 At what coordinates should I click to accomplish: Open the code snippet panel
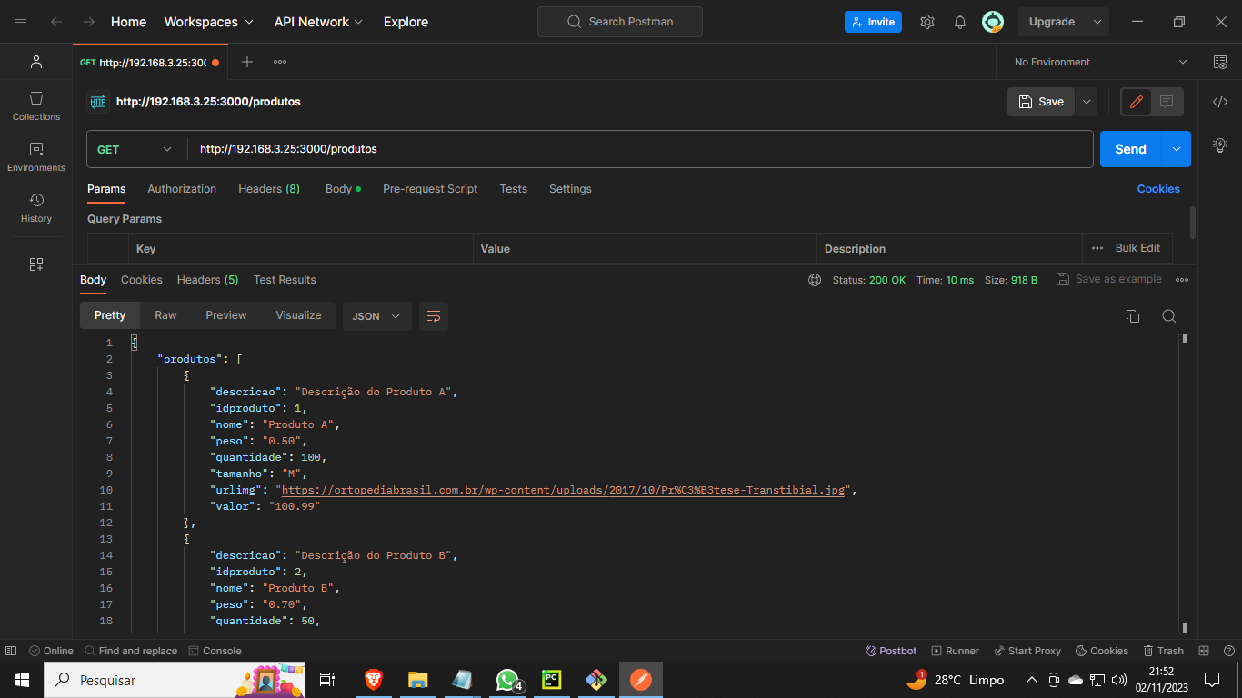coord(1220,102)
